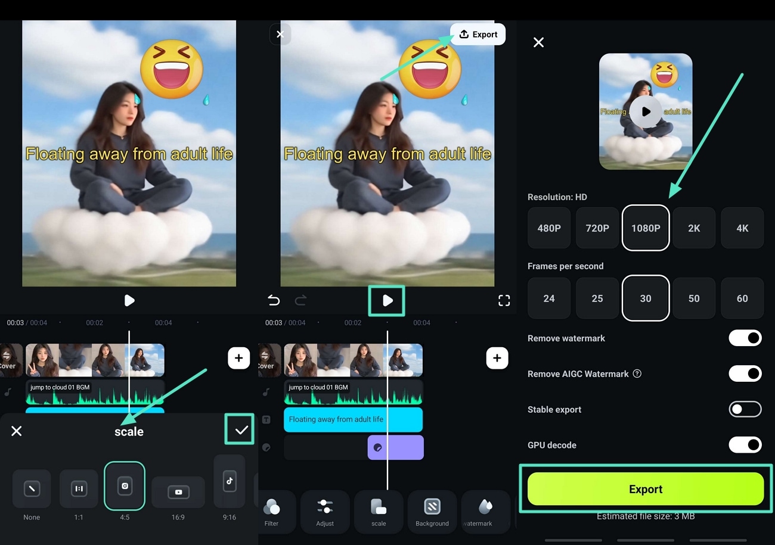Enter fullscreen preview
The height and width of the screenshot is (545, 775).
pos(504,300)
